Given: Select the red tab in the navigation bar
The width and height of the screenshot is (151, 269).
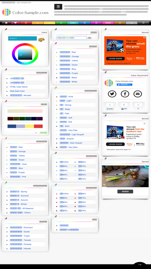Looking at the screenshot, I should [26, 23].
